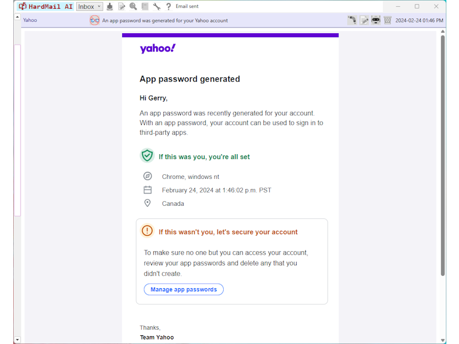Open help with the question mark icon

pyautogui.click(x=169, y=6)
